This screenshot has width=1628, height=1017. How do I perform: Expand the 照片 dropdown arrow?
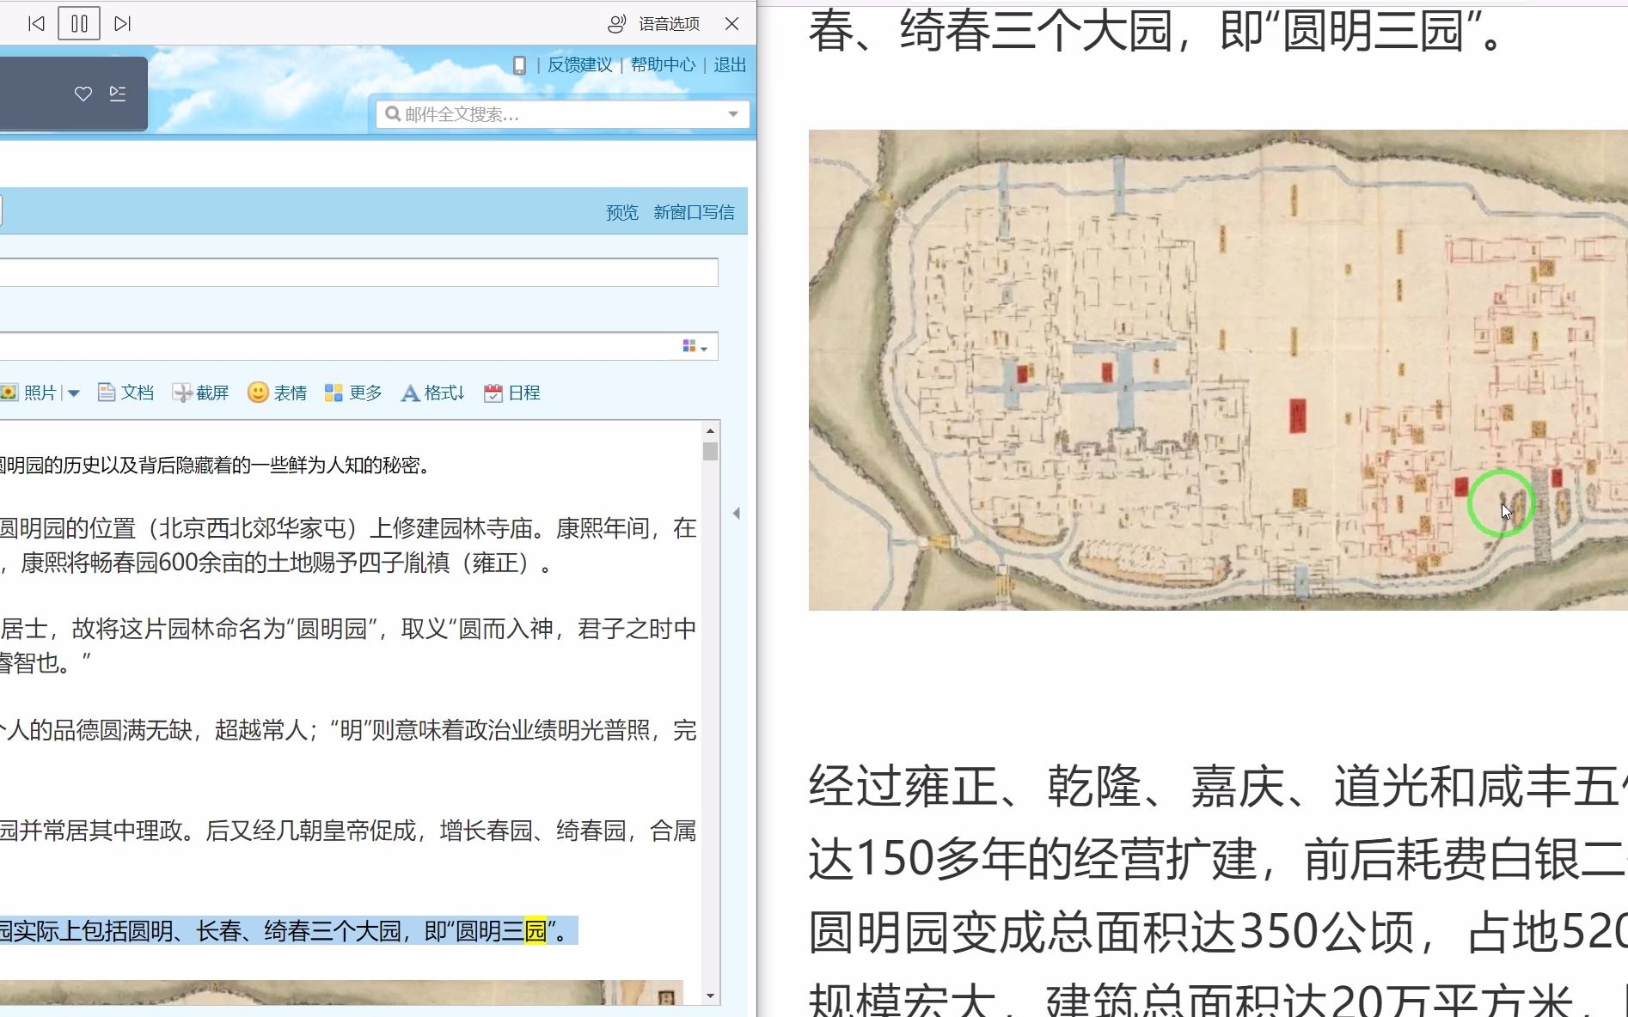(73, 393)
